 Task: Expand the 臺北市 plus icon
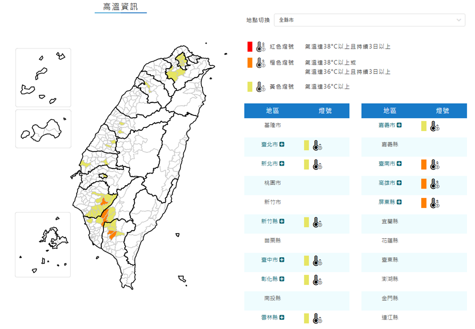pyautogui.click(x=282, y=145)
